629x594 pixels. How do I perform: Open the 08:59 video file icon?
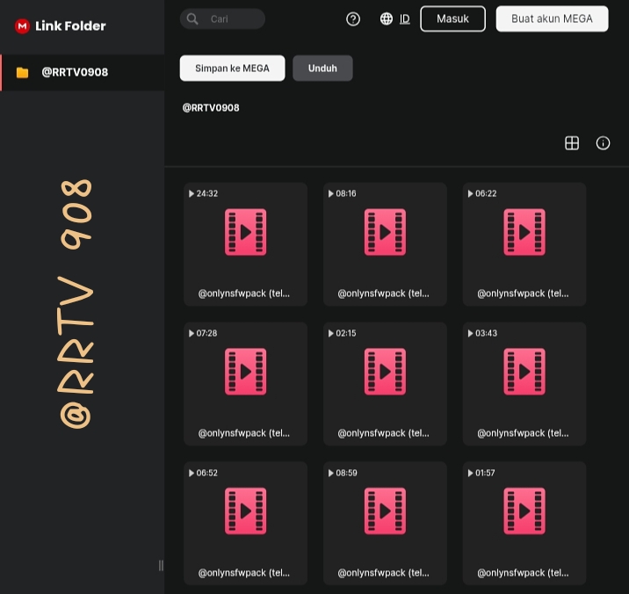[x=385, y=511]
